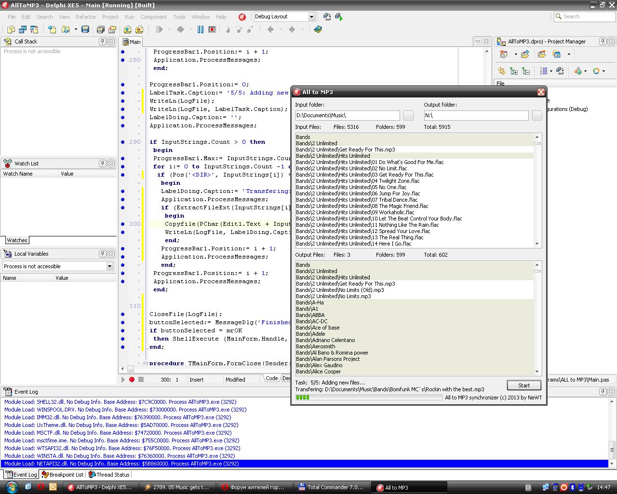The width and height of the screenshot is (617, 494).
Task: Click the Add existing project folder icon
Action: coord(525,54)
